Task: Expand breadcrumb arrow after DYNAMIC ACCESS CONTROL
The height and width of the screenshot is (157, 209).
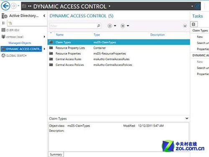Action: click(110, 6)
